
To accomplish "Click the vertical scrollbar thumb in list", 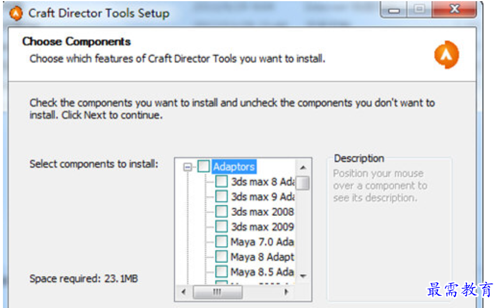I will point(303,183).
